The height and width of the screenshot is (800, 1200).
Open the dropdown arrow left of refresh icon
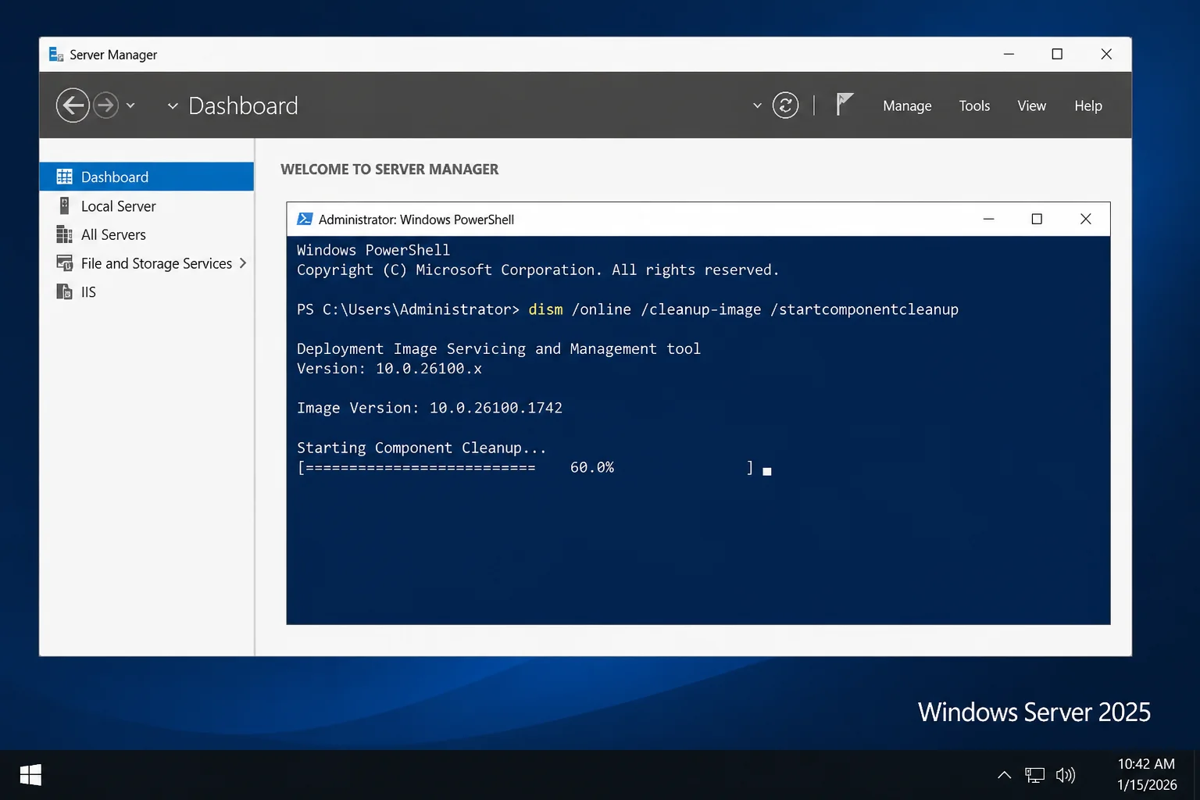tap(757, 105)
